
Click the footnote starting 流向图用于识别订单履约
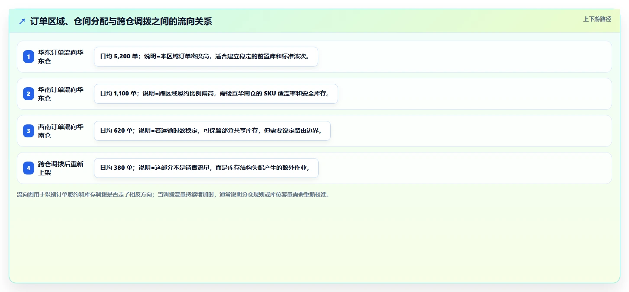(x=173, y=194)
